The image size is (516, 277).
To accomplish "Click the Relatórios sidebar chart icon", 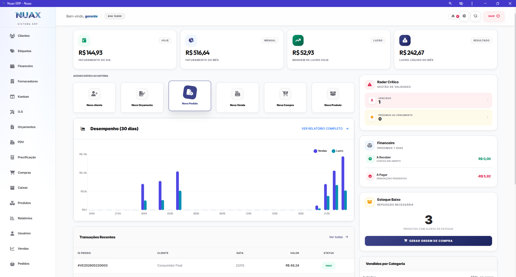I will [12, 218].
